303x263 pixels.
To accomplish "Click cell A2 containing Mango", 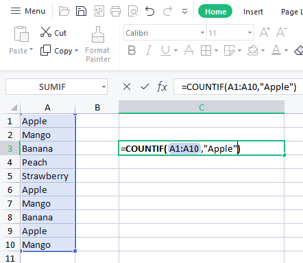I will [x=47, y=135].
